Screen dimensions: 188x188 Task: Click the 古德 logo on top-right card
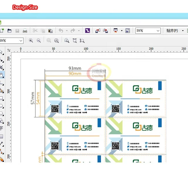[x=143, y=89]
